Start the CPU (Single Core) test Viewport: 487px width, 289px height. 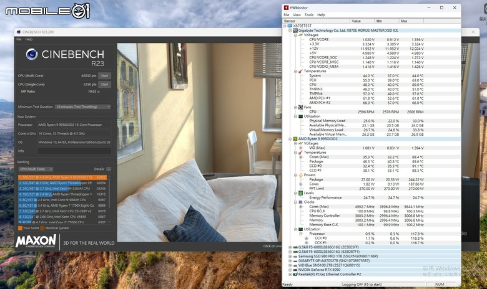click(x=105, y=84)
